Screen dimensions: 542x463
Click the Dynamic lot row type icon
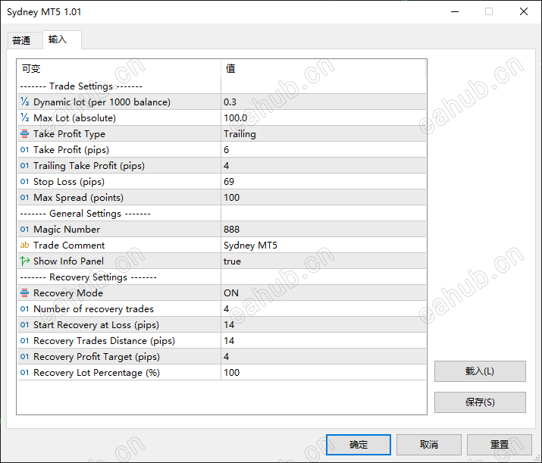coord(24,102)
